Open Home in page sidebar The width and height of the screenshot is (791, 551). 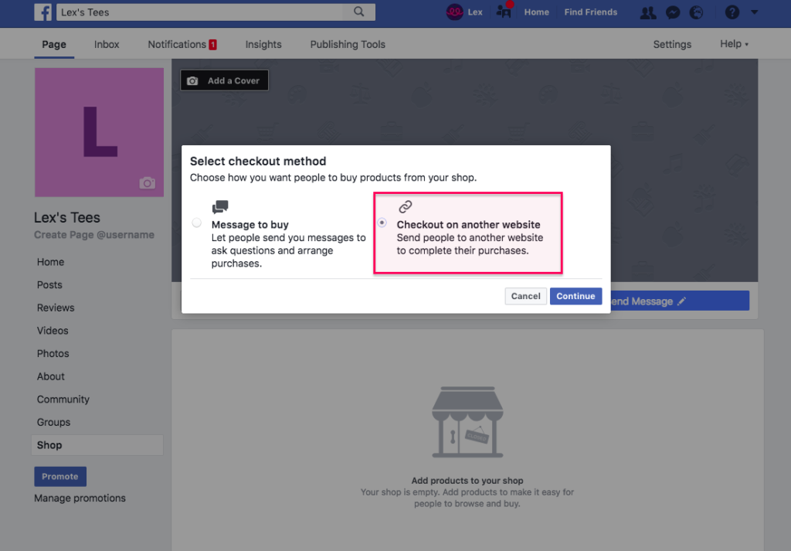pos(50,262)
